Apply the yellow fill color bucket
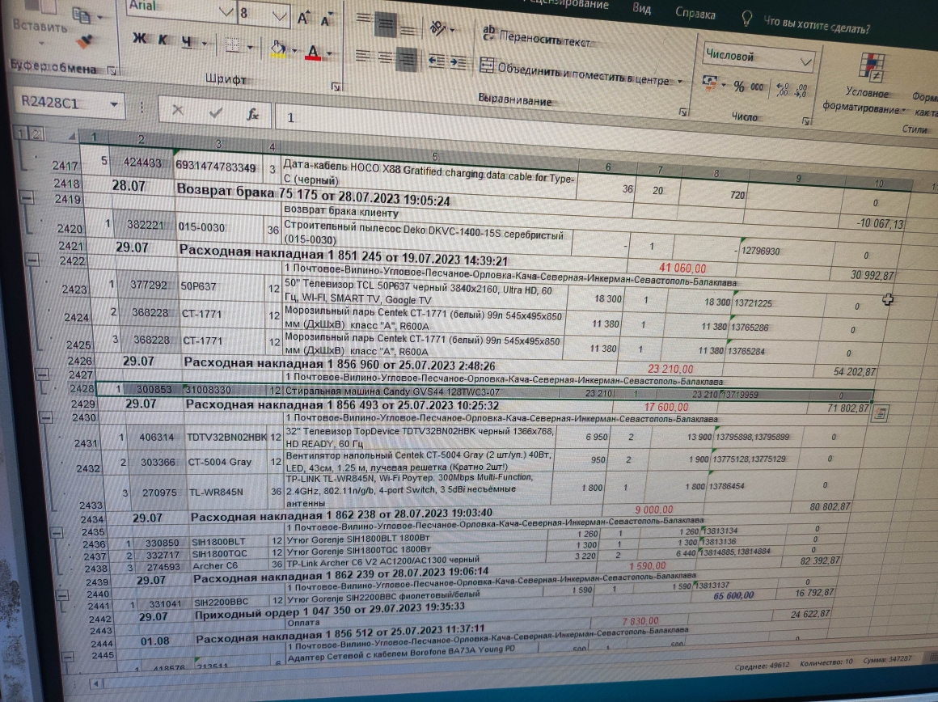 278,49
